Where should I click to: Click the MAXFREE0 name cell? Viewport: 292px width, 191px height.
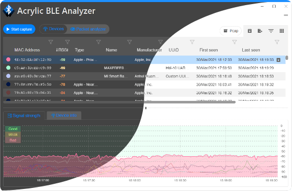(115, 68)
